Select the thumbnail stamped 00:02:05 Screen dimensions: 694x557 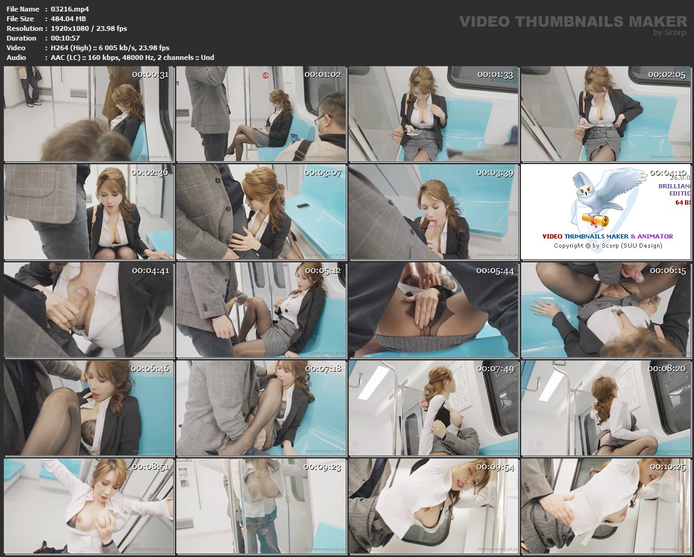605,114
